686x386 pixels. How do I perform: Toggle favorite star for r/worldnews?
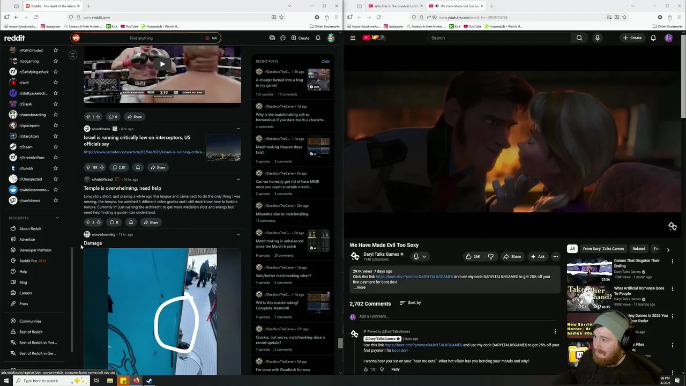(55, 201)
